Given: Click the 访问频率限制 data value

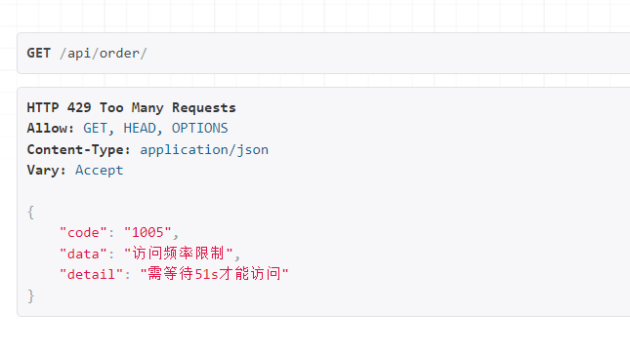Looking at the screenshot, I should coord(178,254).
